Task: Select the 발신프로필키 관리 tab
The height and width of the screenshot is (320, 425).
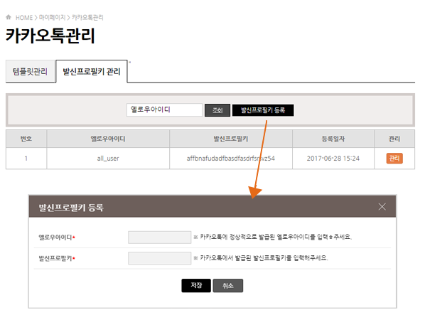Action: pyautogui.click(x=92, y=72)
